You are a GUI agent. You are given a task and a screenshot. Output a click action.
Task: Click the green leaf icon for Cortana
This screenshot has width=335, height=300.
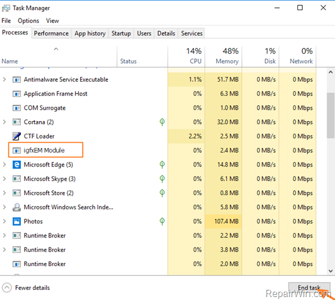pyautogui.click(x=162, y=122)
